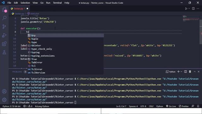Click unsaved dot on botao.py tab
Image resolution: width=202 pixels, height=114 pixels.
click(27, 9)
